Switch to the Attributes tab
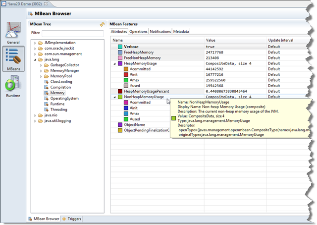This screenshot has width=317, height=225. click(x=119, y=31)
